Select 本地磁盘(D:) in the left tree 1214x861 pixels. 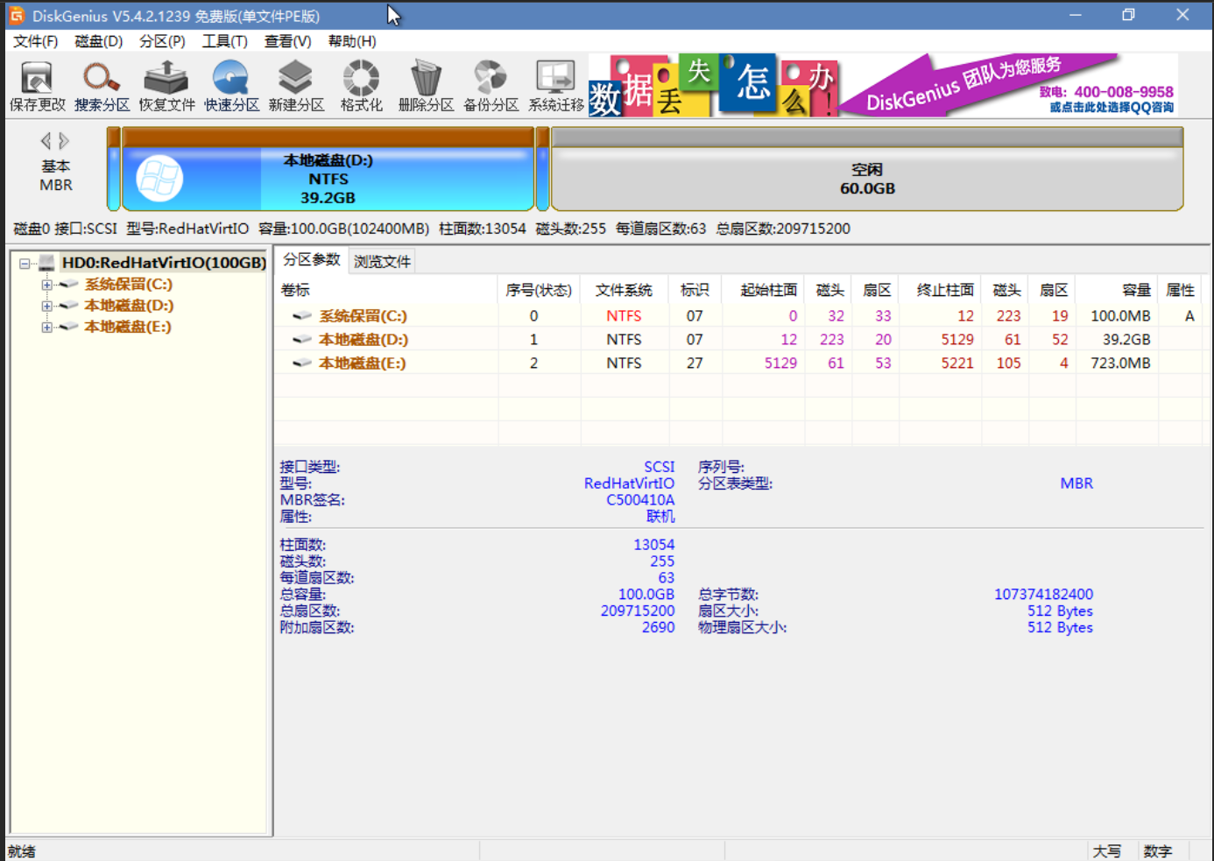[x=129, y=306]
